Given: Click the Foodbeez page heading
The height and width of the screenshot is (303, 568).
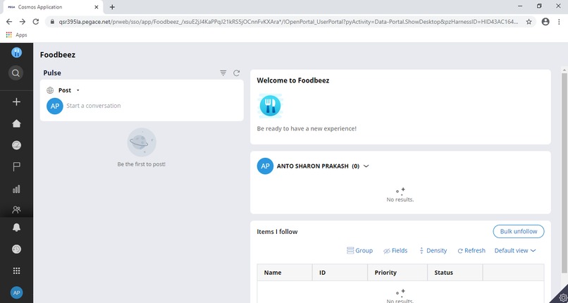Looking at the screenshot, I should click(x=58, y=55).
